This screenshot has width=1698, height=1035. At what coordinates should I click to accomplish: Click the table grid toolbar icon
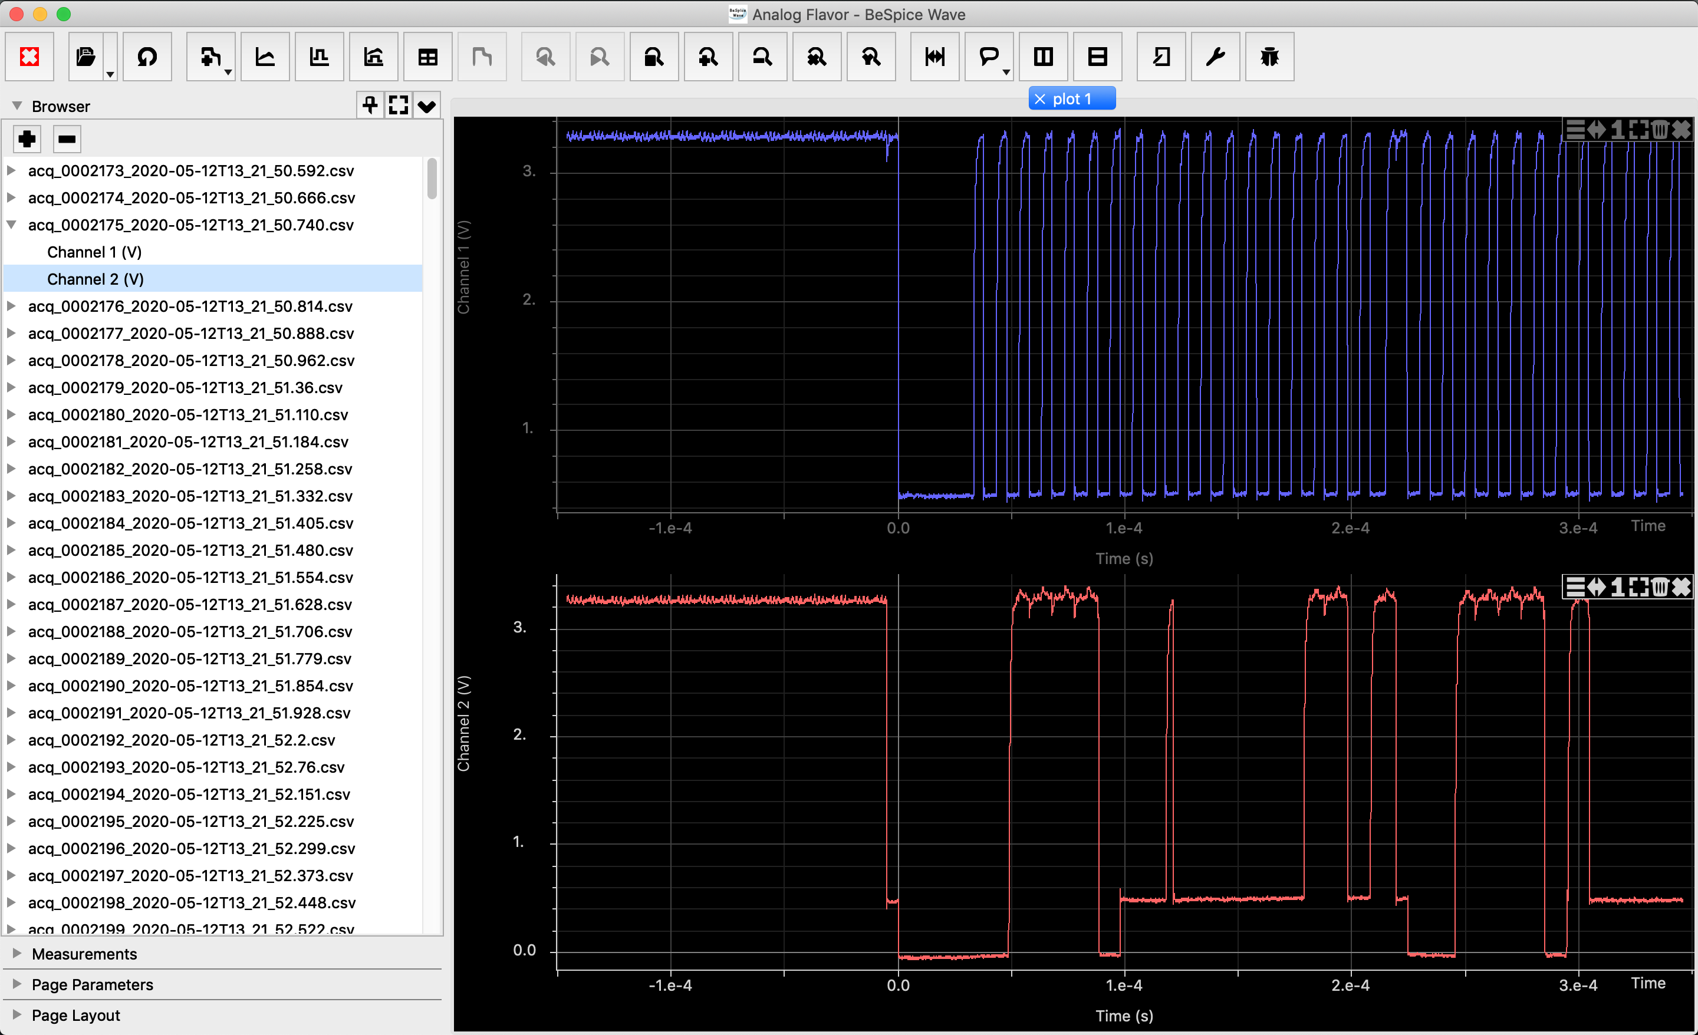(x=427, y=57)
